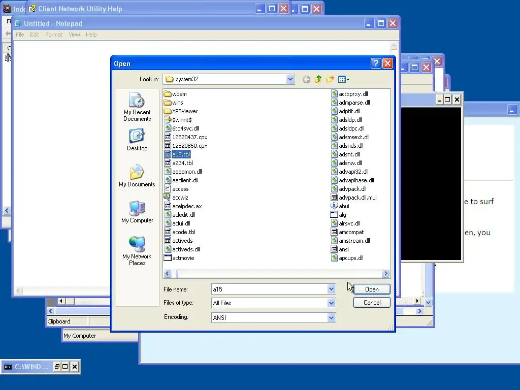Viewport: 520px width, 390px height.
Task: Select the amcompat file
Action: [347, 232]
